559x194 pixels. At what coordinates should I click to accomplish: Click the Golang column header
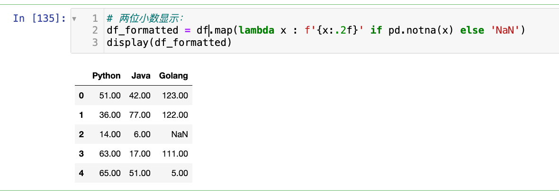pyautogui.click(x=173, y=76)
